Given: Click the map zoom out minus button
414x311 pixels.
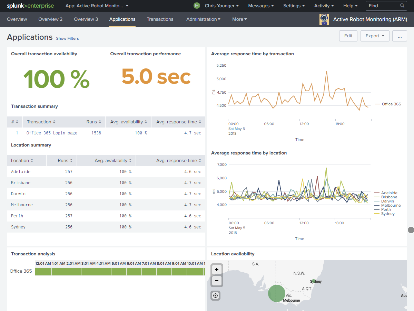Looking at the screenshot, I should (x=217, y=281).
